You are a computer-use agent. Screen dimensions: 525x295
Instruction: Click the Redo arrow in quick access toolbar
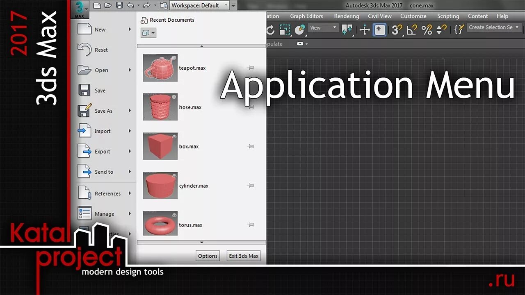tap(147, 5)
